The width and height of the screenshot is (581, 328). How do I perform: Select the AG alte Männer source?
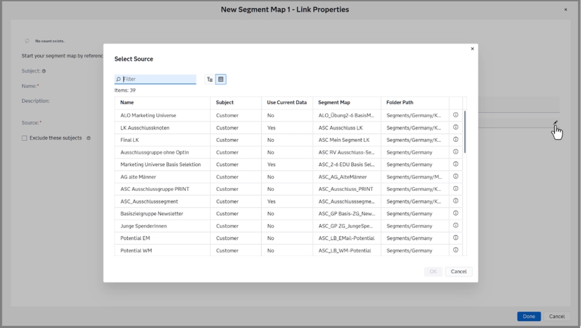(x=288, y=177)
